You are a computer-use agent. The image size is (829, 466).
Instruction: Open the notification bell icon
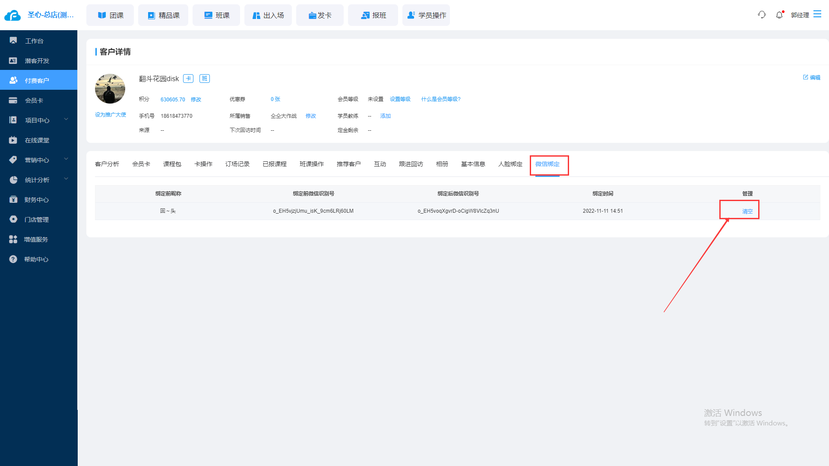pos(779,15)
